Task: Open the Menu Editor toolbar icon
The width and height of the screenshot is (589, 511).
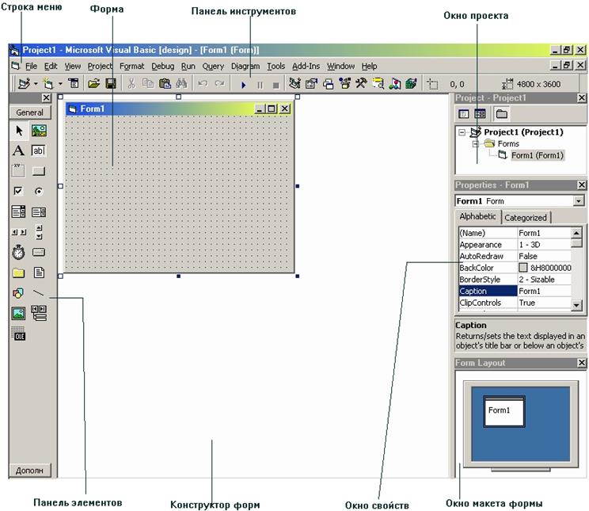Action: tap(74, 83)
